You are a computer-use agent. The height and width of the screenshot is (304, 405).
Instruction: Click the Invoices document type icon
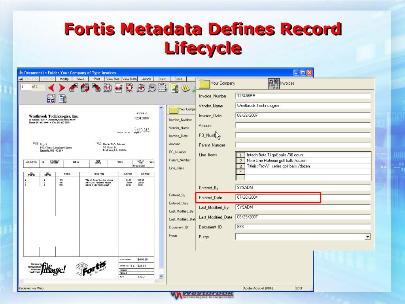point(274,84)
